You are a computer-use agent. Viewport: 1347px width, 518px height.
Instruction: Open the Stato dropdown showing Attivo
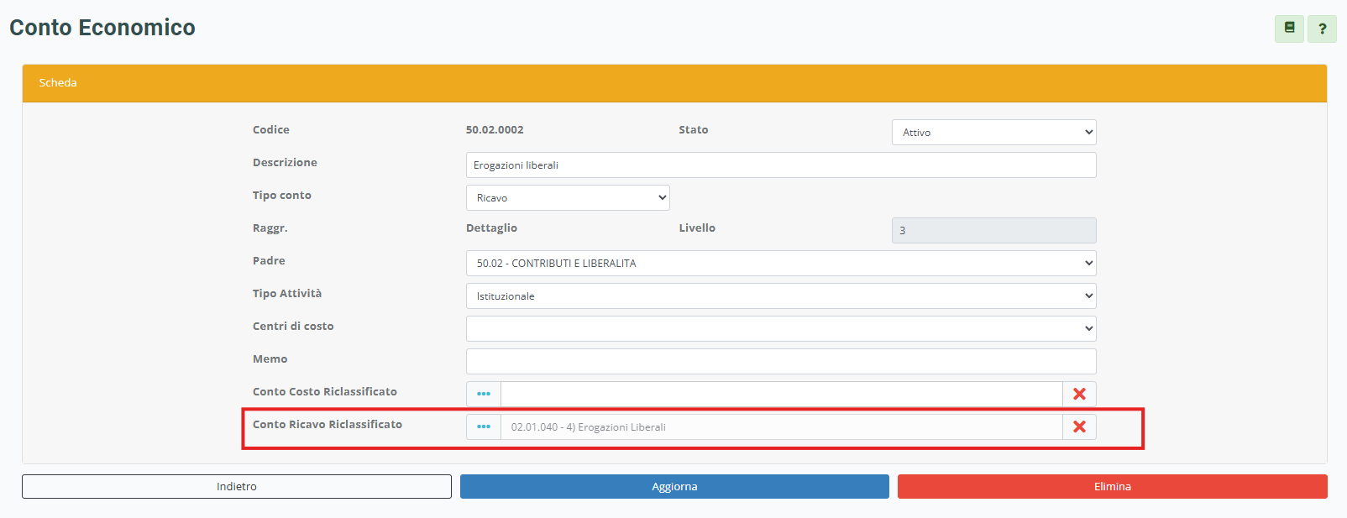[993, 132]
